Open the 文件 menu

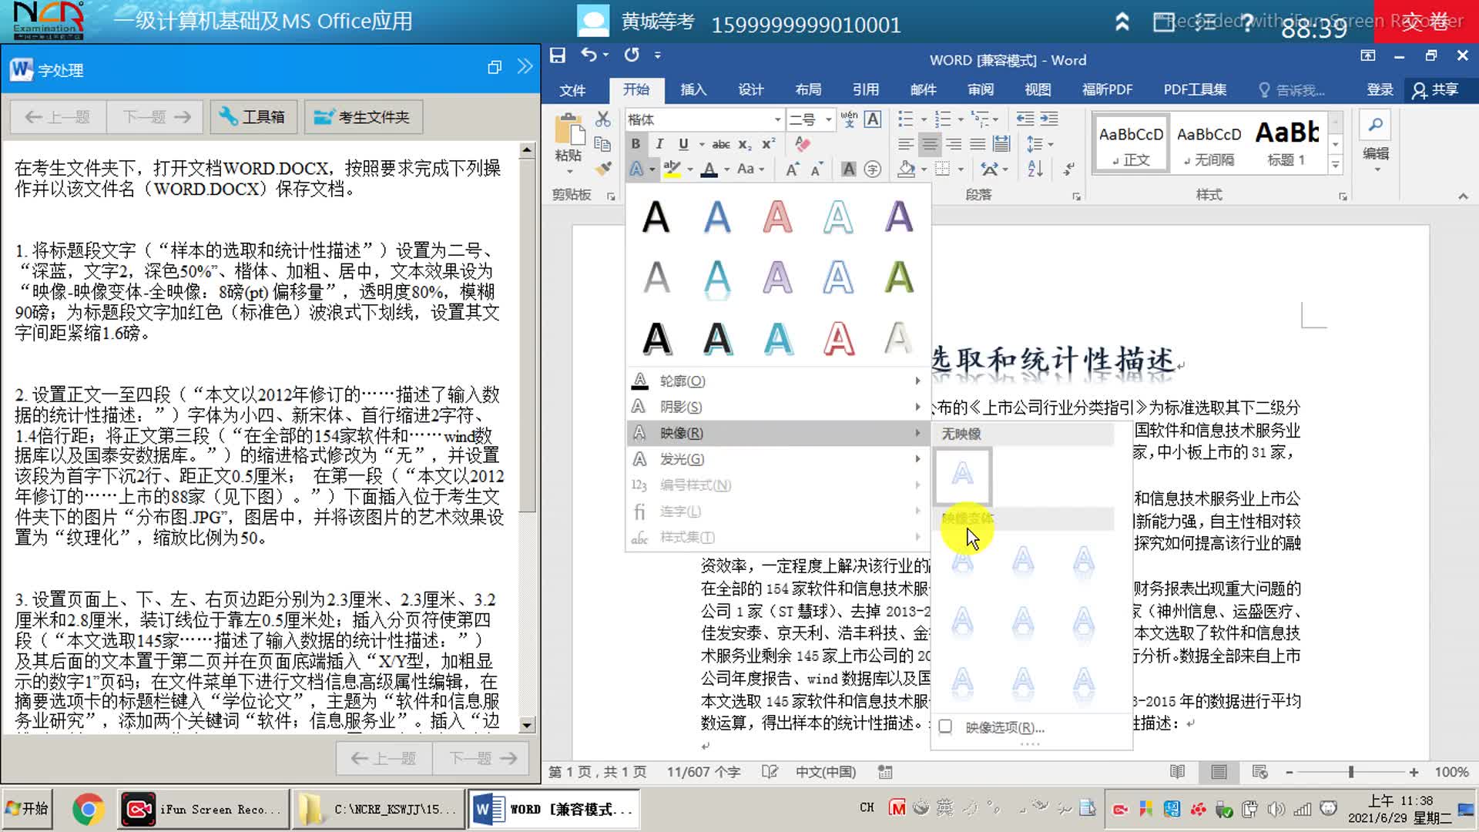click(573, 89)
